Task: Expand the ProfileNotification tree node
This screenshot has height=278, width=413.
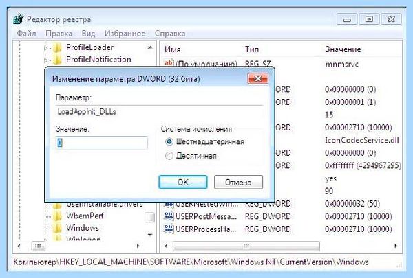Action: pos(46,60)
